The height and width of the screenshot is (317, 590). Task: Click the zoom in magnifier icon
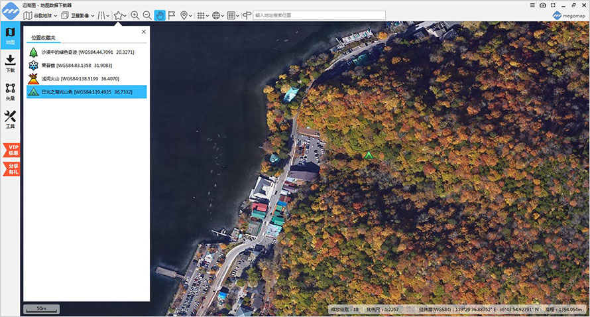click(135, 15)
